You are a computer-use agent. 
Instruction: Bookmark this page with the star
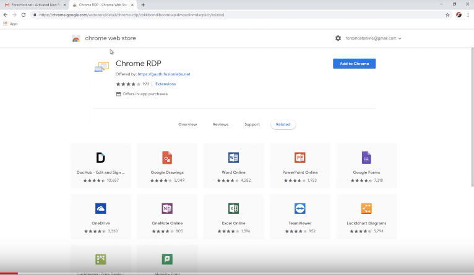447,15
